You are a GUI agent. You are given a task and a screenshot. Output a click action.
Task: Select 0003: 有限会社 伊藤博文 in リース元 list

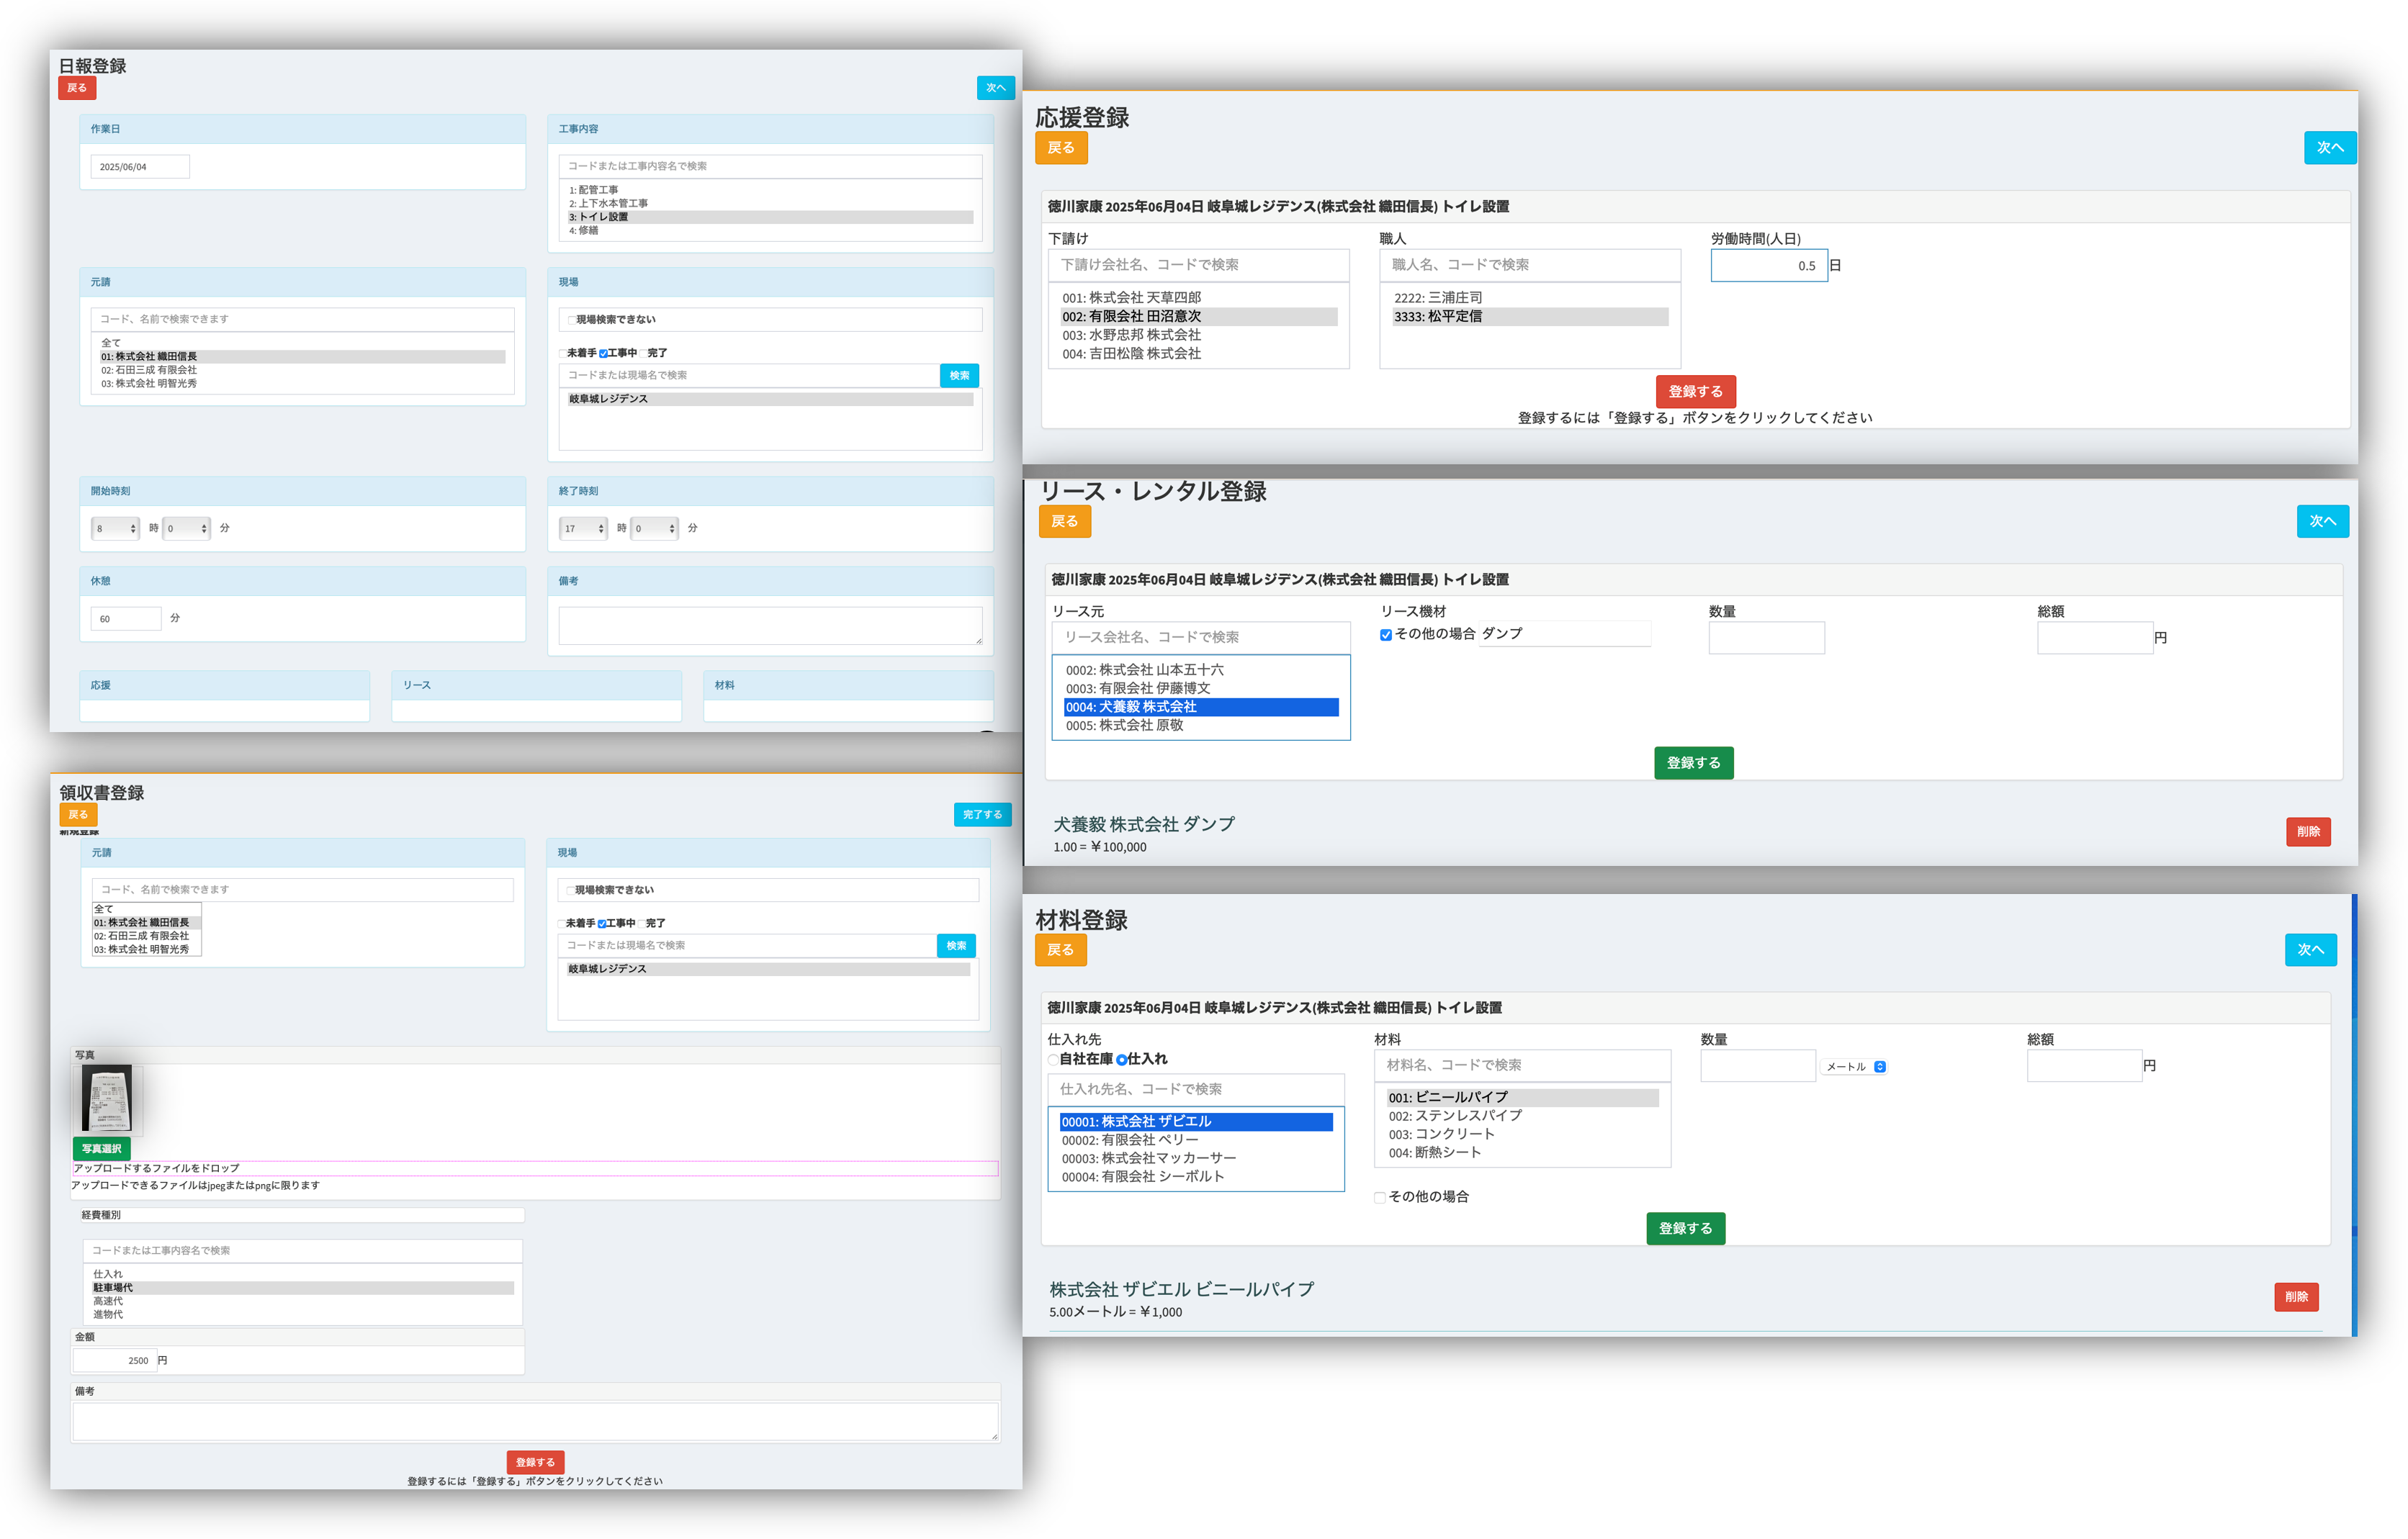pos(1201,689)
